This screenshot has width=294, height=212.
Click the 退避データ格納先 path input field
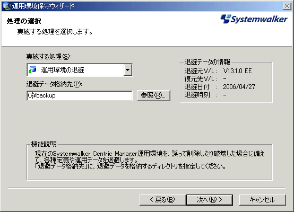pos(80,96)
